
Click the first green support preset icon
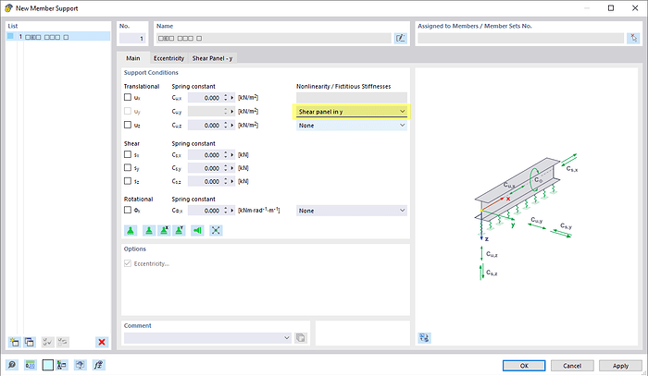131,230
